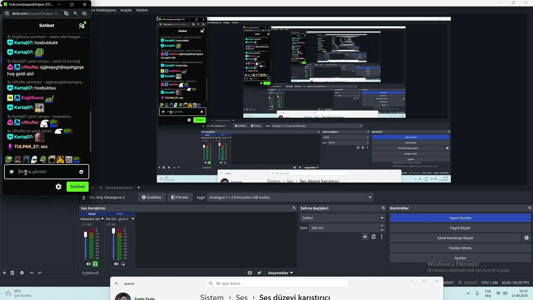This screenshot has width=533, height=300.
Task: Open virtual camera settings gear
Action: tap(526, 238)
